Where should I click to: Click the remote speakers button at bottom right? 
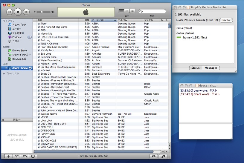pyautogui.click(x=163, y=156)
